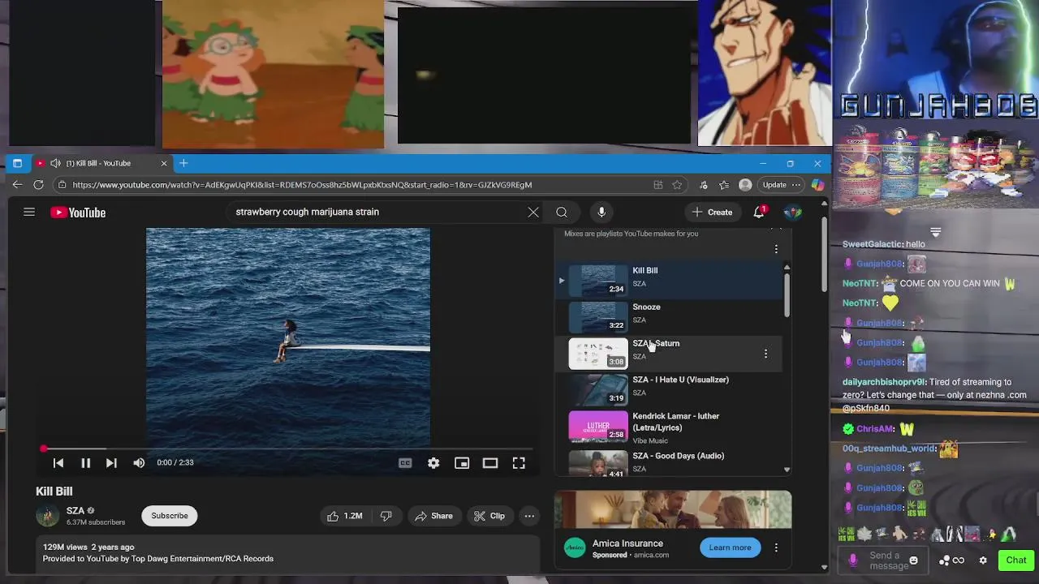This screenshot has width=1039, height=584.
Task: Subscribe to the SZA channel
Action: [170, 516]
